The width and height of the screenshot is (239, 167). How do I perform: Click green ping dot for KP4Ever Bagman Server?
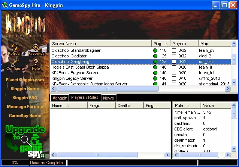[155, 73]
